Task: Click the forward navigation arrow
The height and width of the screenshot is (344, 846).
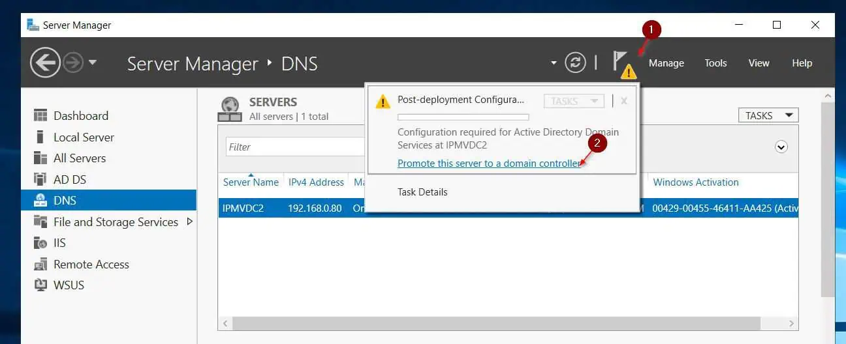Action: [73, 63]
